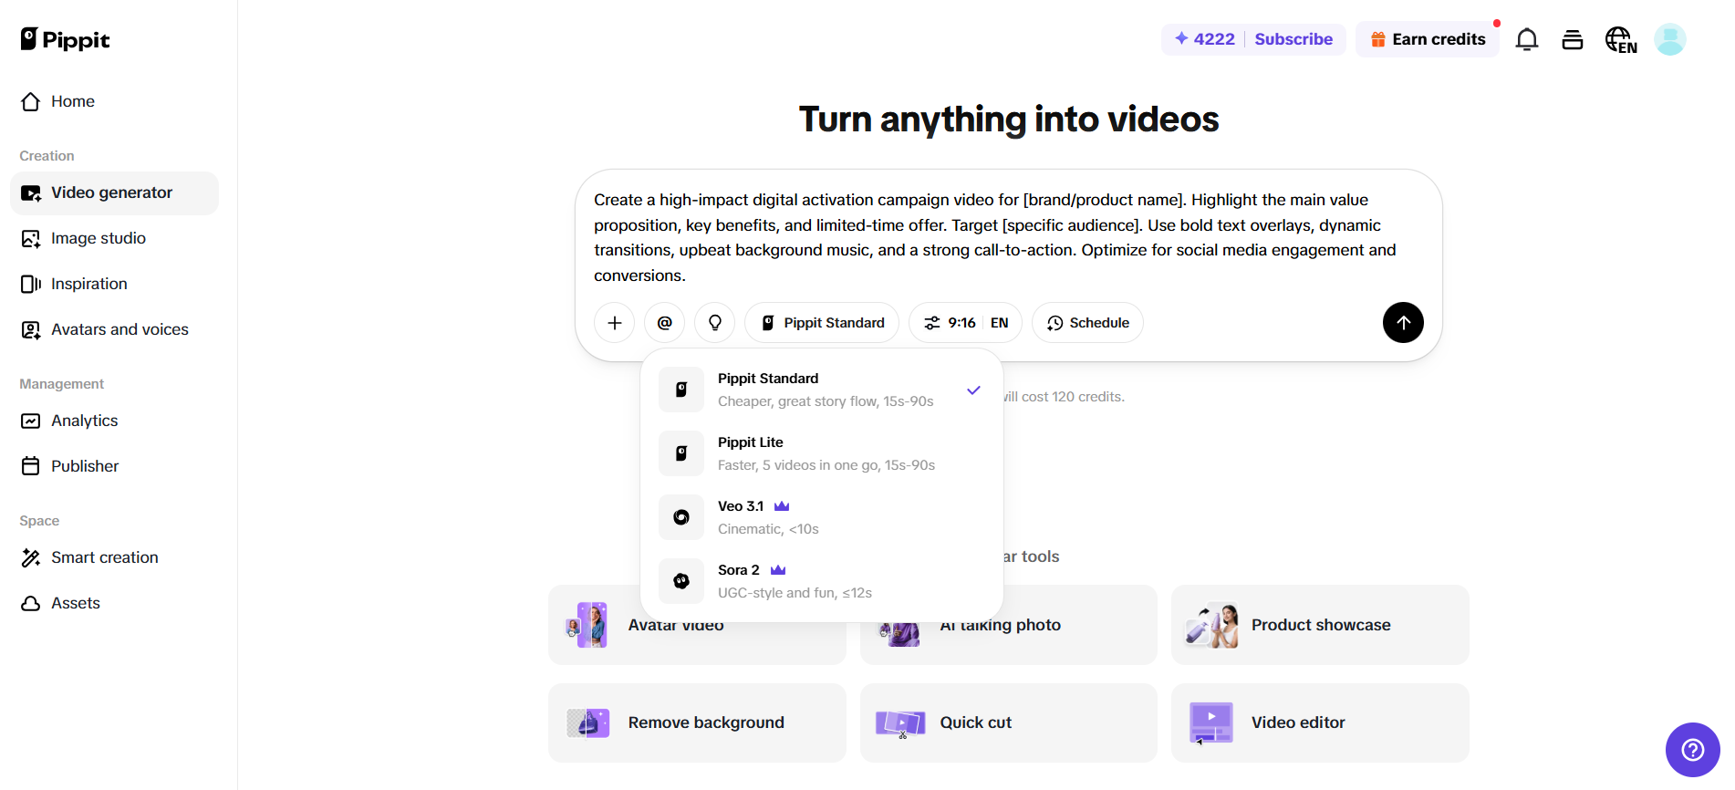Open the Product showcase tool
Image resolution: width=1735 pixels, height=790 pixels.
coord(1320,625)
